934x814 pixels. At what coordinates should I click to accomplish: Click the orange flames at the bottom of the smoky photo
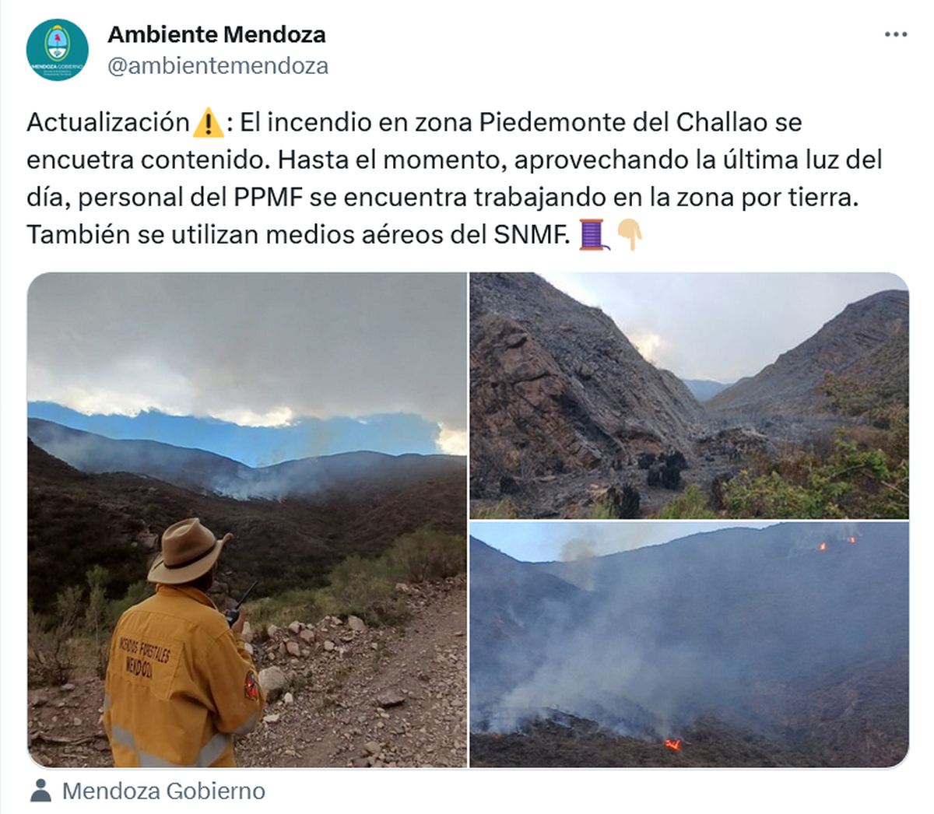click(672, 745)
